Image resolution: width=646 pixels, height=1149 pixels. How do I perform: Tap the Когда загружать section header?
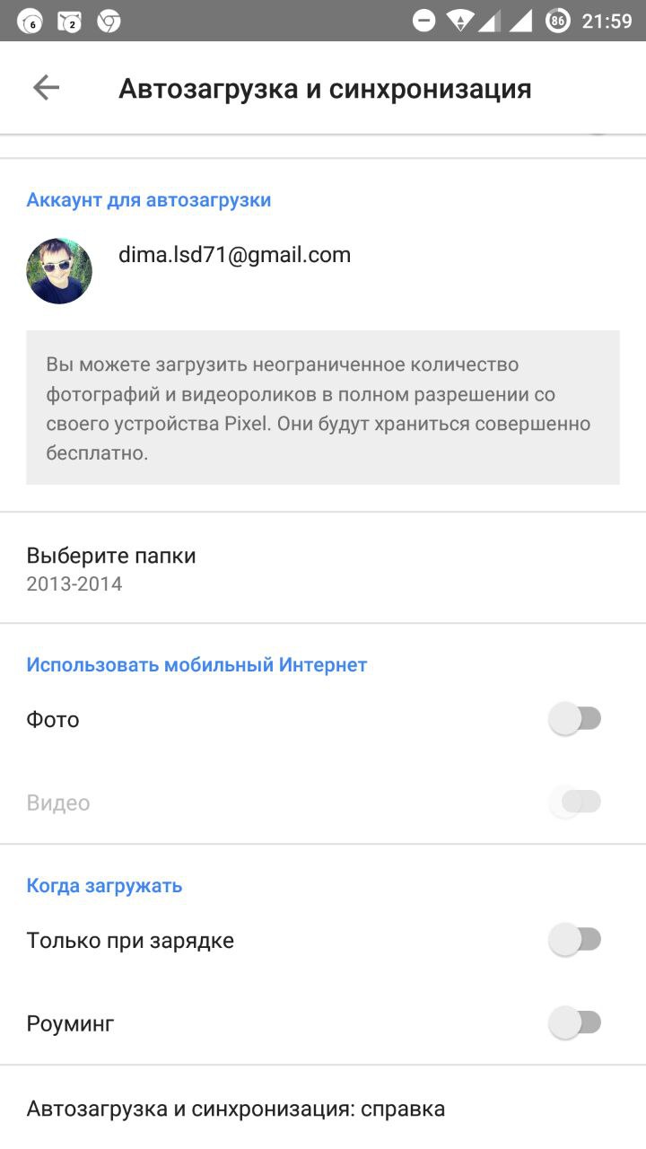[x=104, y=886]
